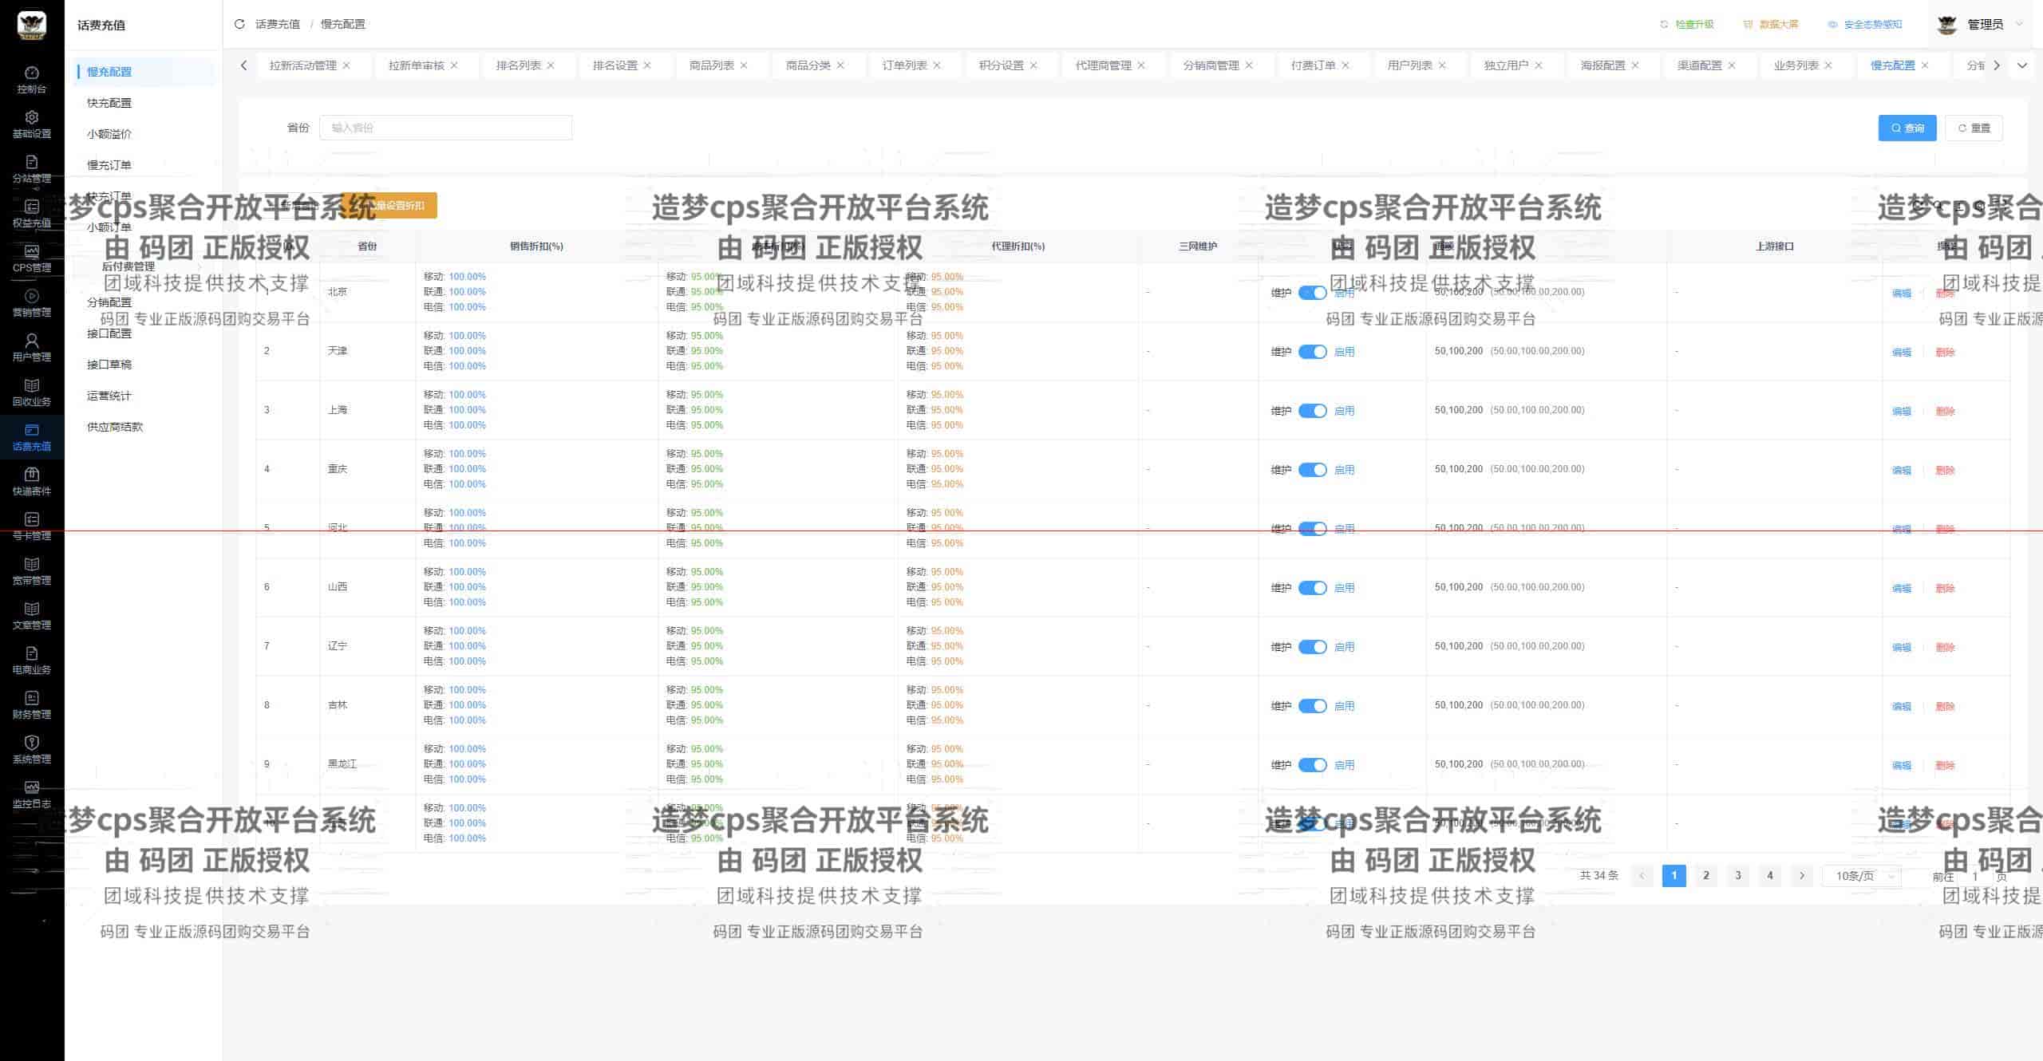Toggle the 维护 switch for 山西

coord(1312,588)
